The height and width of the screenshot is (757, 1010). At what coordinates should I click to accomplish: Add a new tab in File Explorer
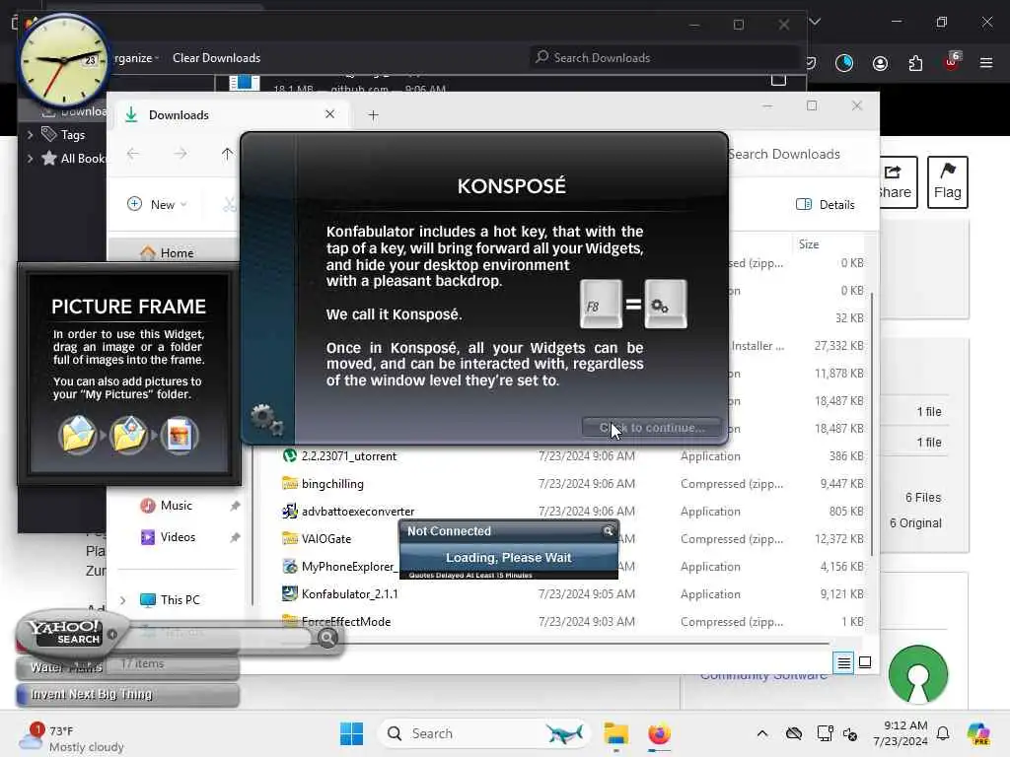[x=373, y=115]
